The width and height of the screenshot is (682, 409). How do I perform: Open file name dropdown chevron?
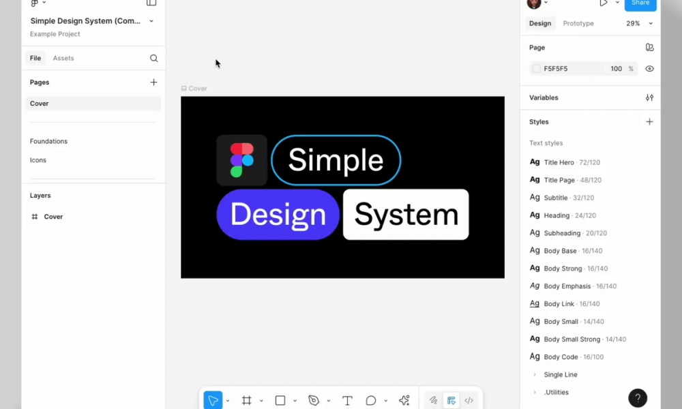tap(151, 21)
